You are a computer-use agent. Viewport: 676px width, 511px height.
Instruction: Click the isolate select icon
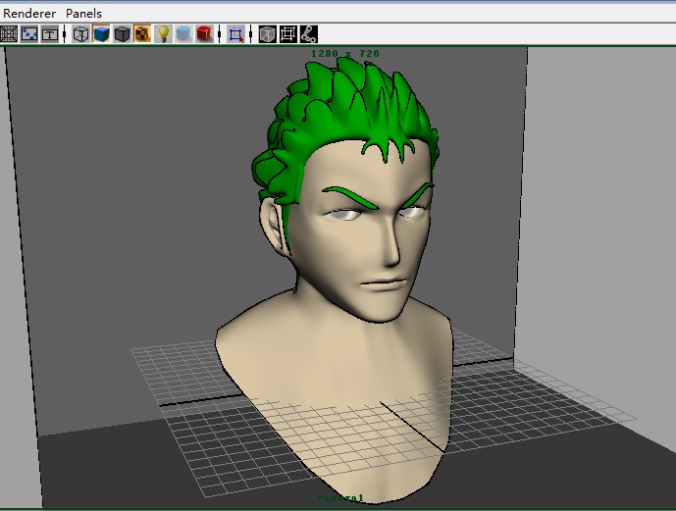click(235, 34)
